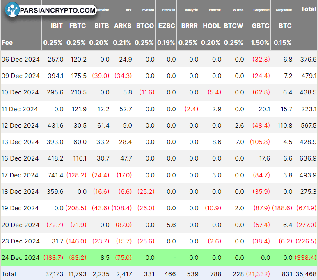Image resolution: width=318 pixels, height=280 pixels.
Task: Click the Fee row label
Action: (7, 43)
